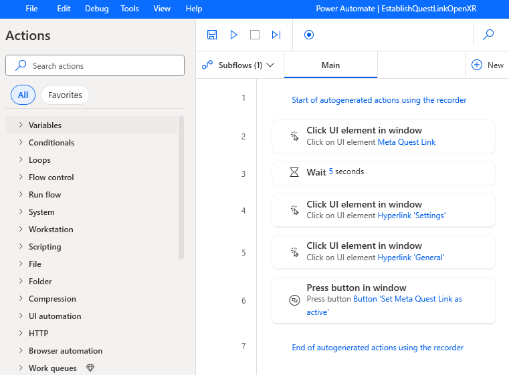Open flow search with magnifier icon
The height and width of the screenshot is (375, 509).
coord(488,35)
